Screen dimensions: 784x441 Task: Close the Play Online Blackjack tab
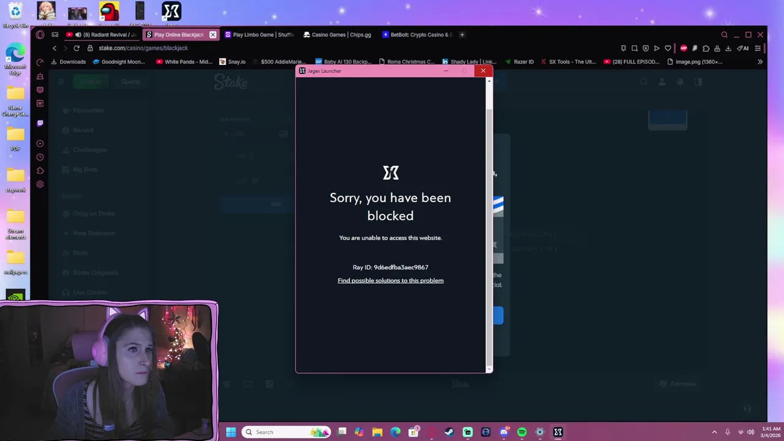coord(213,35)
